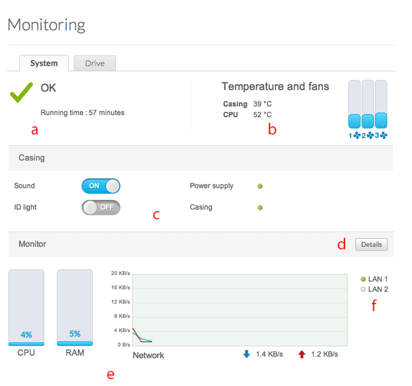Click fan 2 icon

point(370,136)
